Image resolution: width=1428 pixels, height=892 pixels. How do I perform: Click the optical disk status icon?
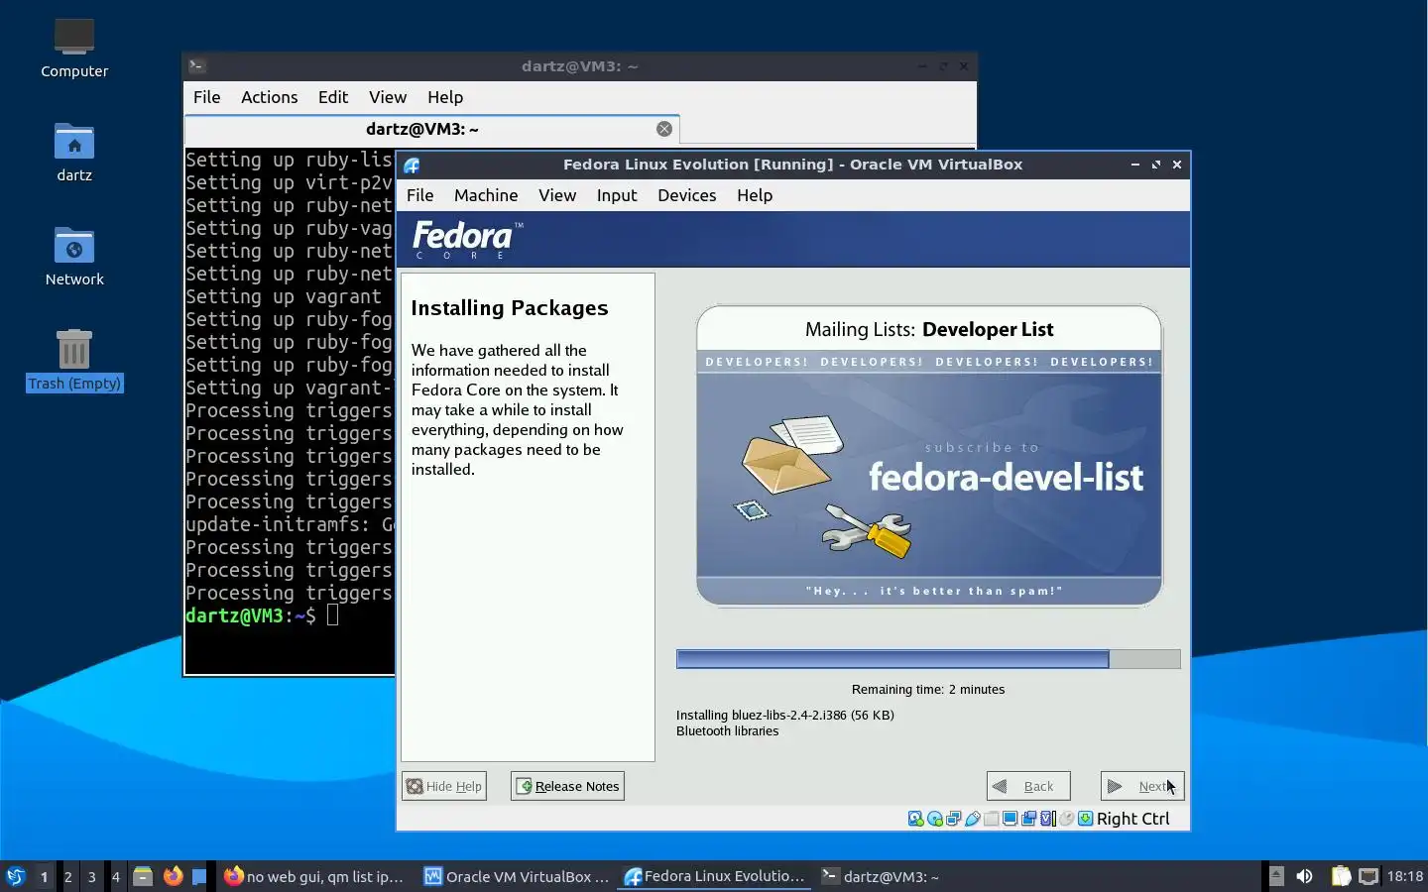[935, 819]
